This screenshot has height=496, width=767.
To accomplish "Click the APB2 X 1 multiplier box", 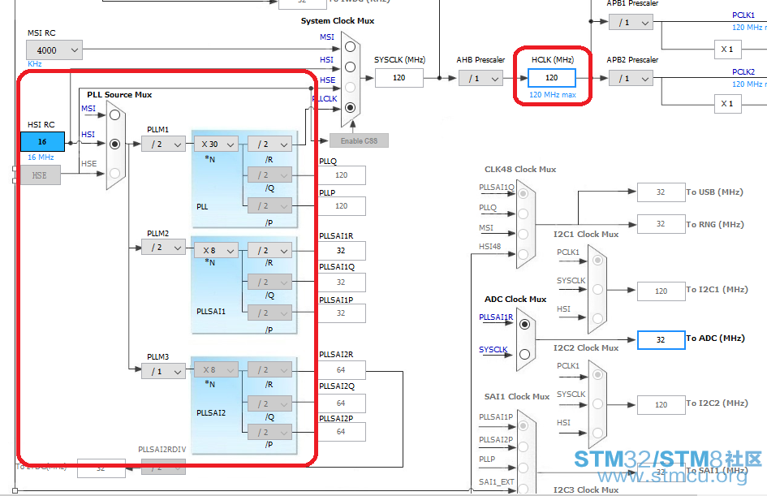I will click(x=727, y=104).
